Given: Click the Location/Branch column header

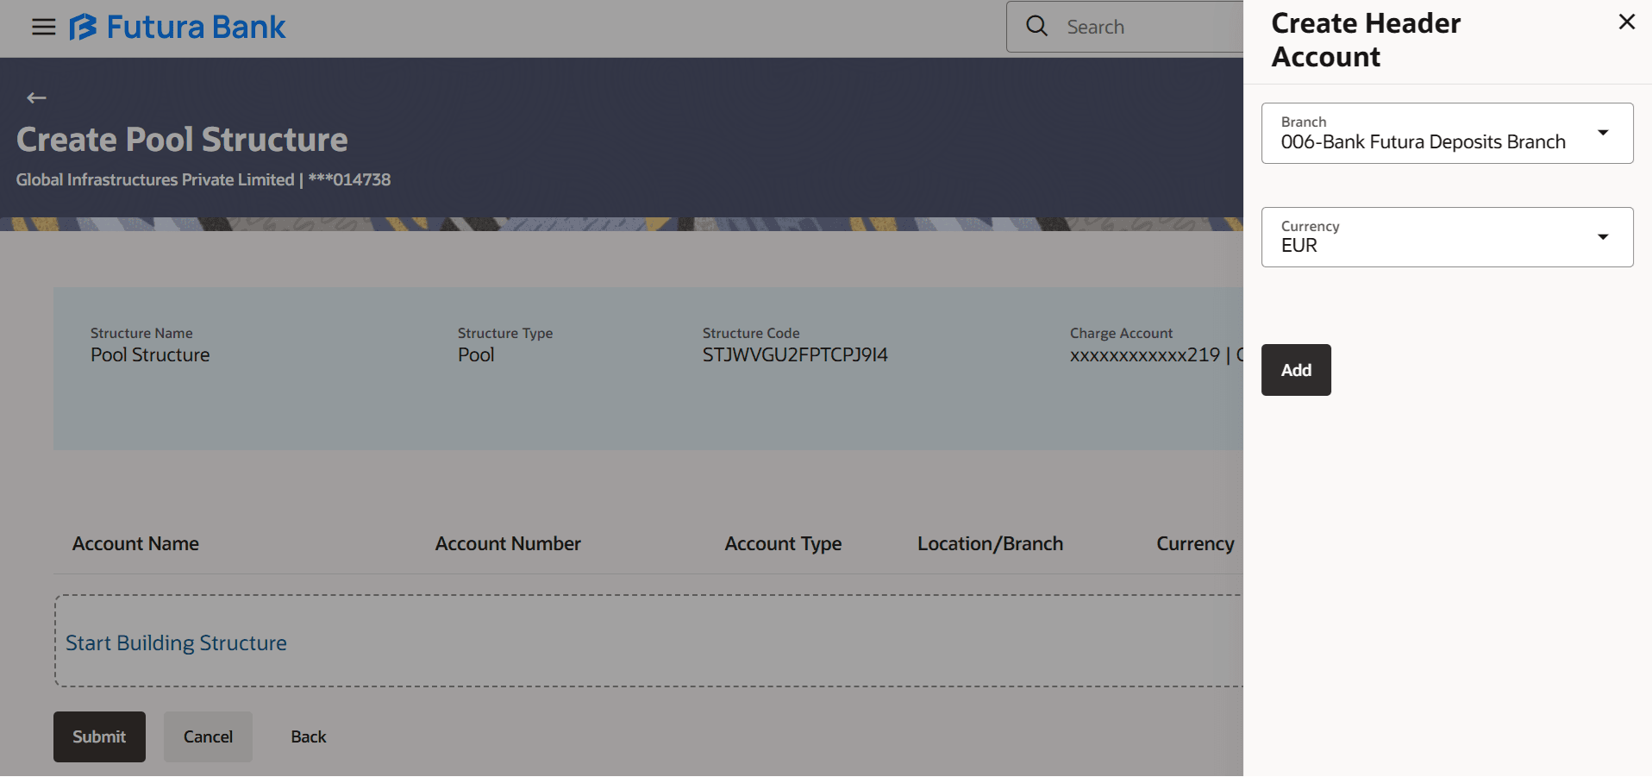Looking at the screenshot, I should tap(990, 543).
